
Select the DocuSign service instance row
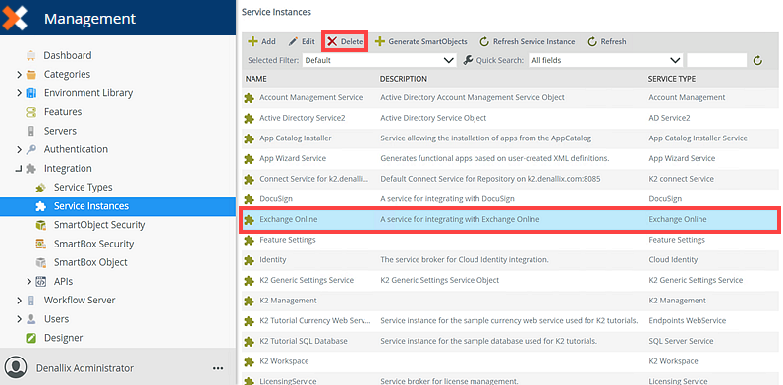(509, 198)
